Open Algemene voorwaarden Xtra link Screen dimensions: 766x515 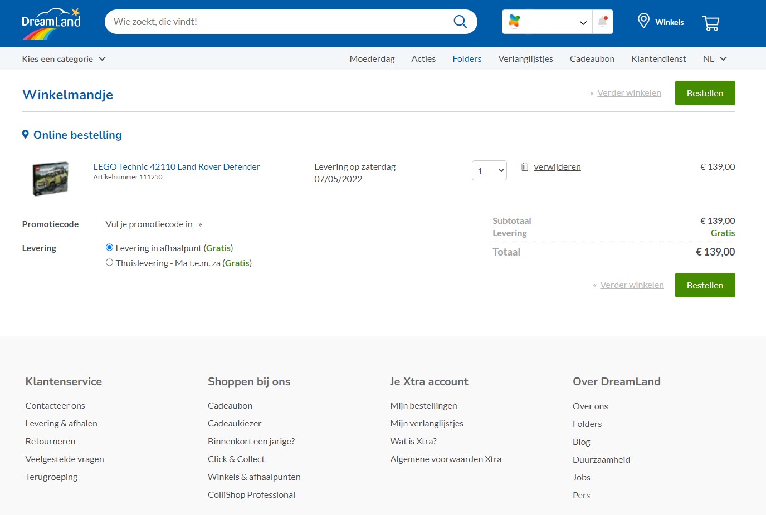(x=446, y=459)
